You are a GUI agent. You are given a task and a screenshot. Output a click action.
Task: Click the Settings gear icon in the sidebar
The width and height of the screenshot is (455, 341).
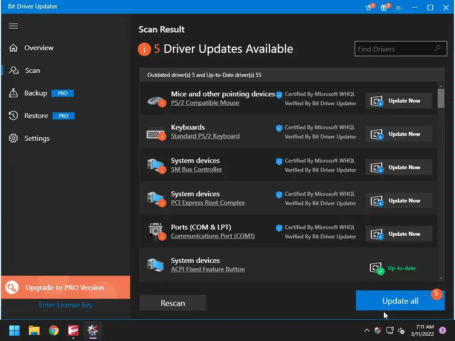pyautogui.click(x=13, y=139)
